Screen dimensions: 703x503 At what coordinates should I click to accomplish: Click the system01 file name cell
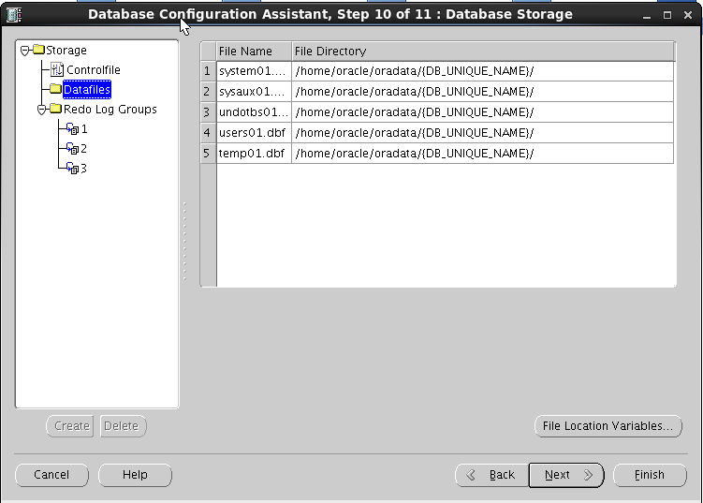click(x=254, y=71)
